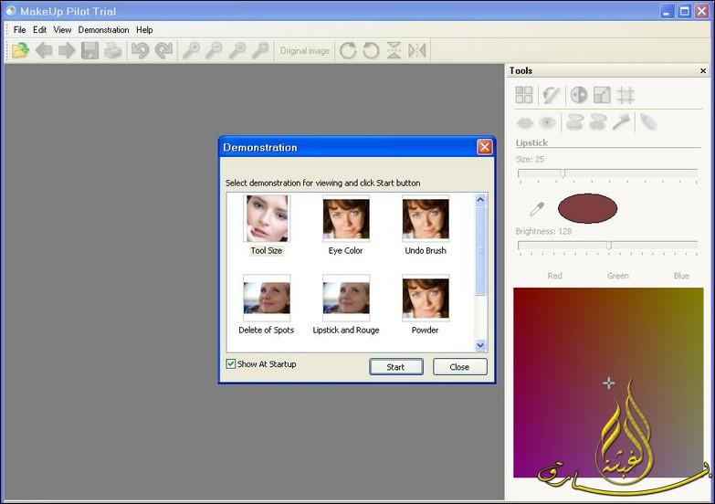Select the eye color tool
Screen dimensions: 715x504
[x=547, y=122]
